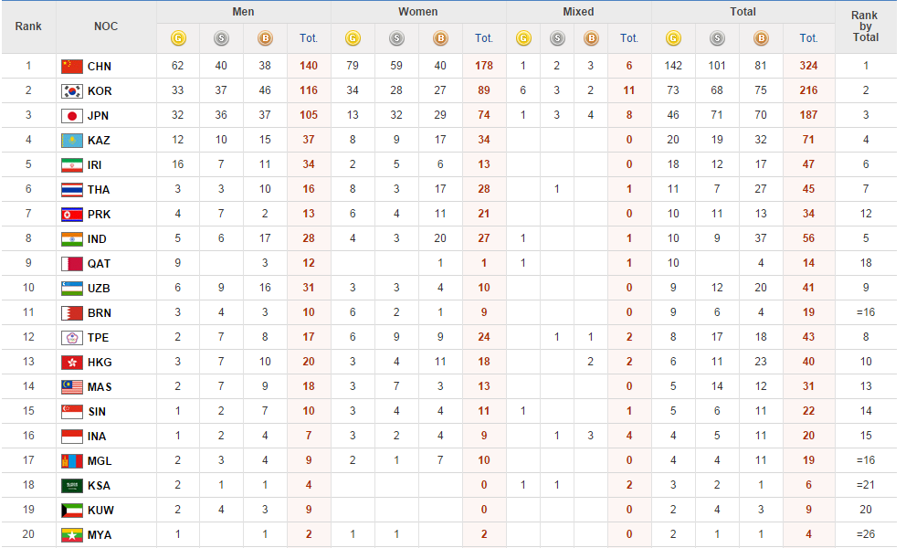Sort by the Rank column header
The width and height of the screenshot is (906, 548).
coord(28,26)
